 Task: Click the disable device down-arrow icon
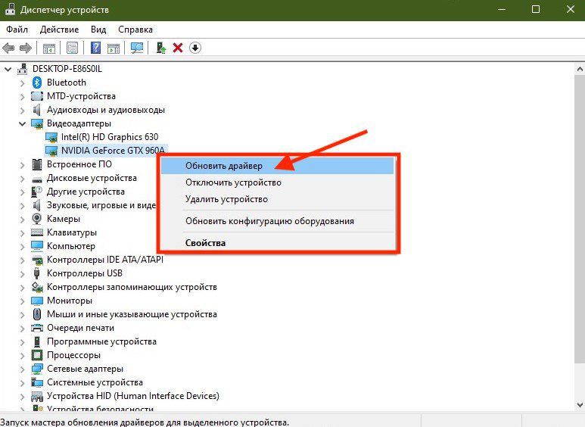(194, 48)
